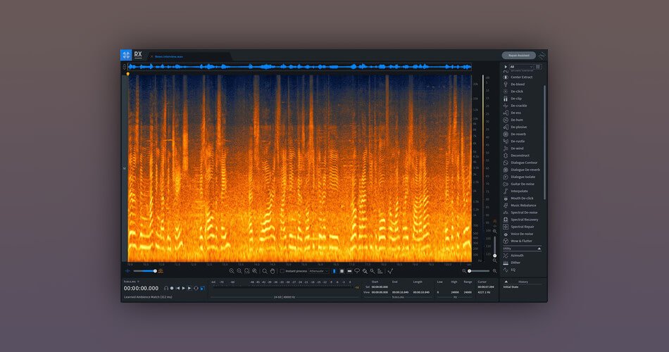
Task: Click the Rewind to start button
Action: [177, 289]
